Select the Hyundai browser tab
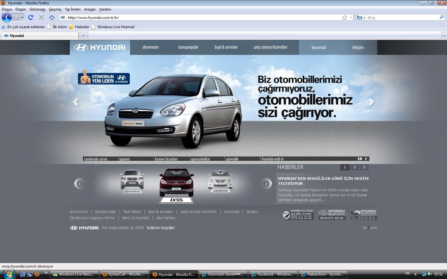This screenshot has height=279, width=447. click(39, 36)
